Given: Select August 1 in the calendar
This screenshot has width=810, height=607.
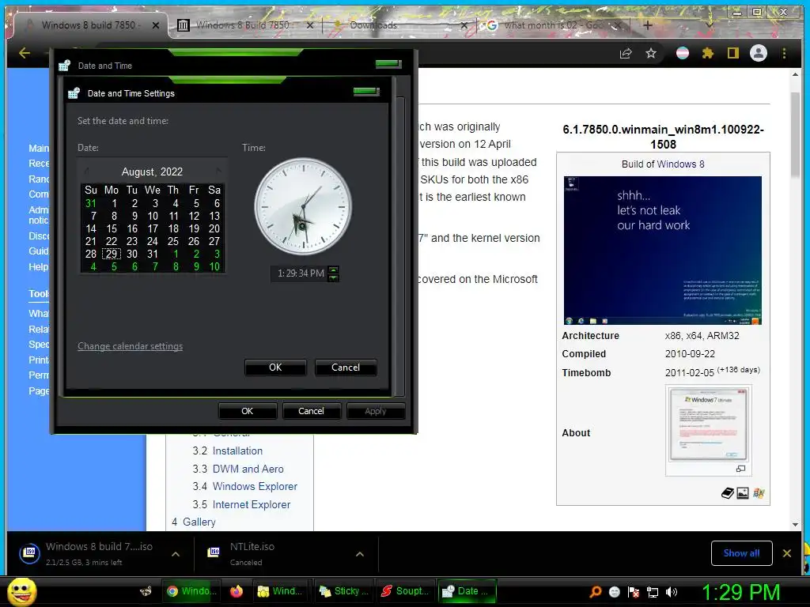Looking at the screenshot, I should coord(114,203).
